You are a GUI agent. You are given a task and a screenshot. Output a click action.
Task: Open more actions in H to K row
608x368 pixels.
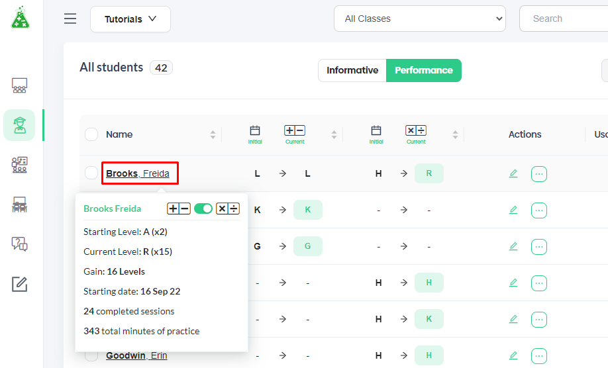pos(539,320)
